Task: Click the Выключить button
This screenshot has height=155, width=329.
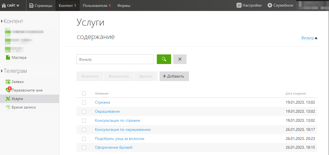Action: (x=119, y=76)
